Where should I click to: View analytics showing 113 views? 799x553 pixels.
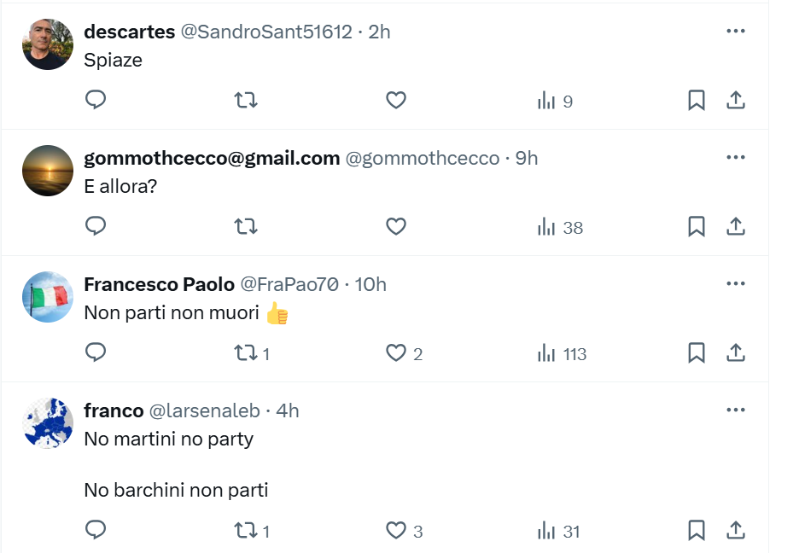tap(562, 353)
